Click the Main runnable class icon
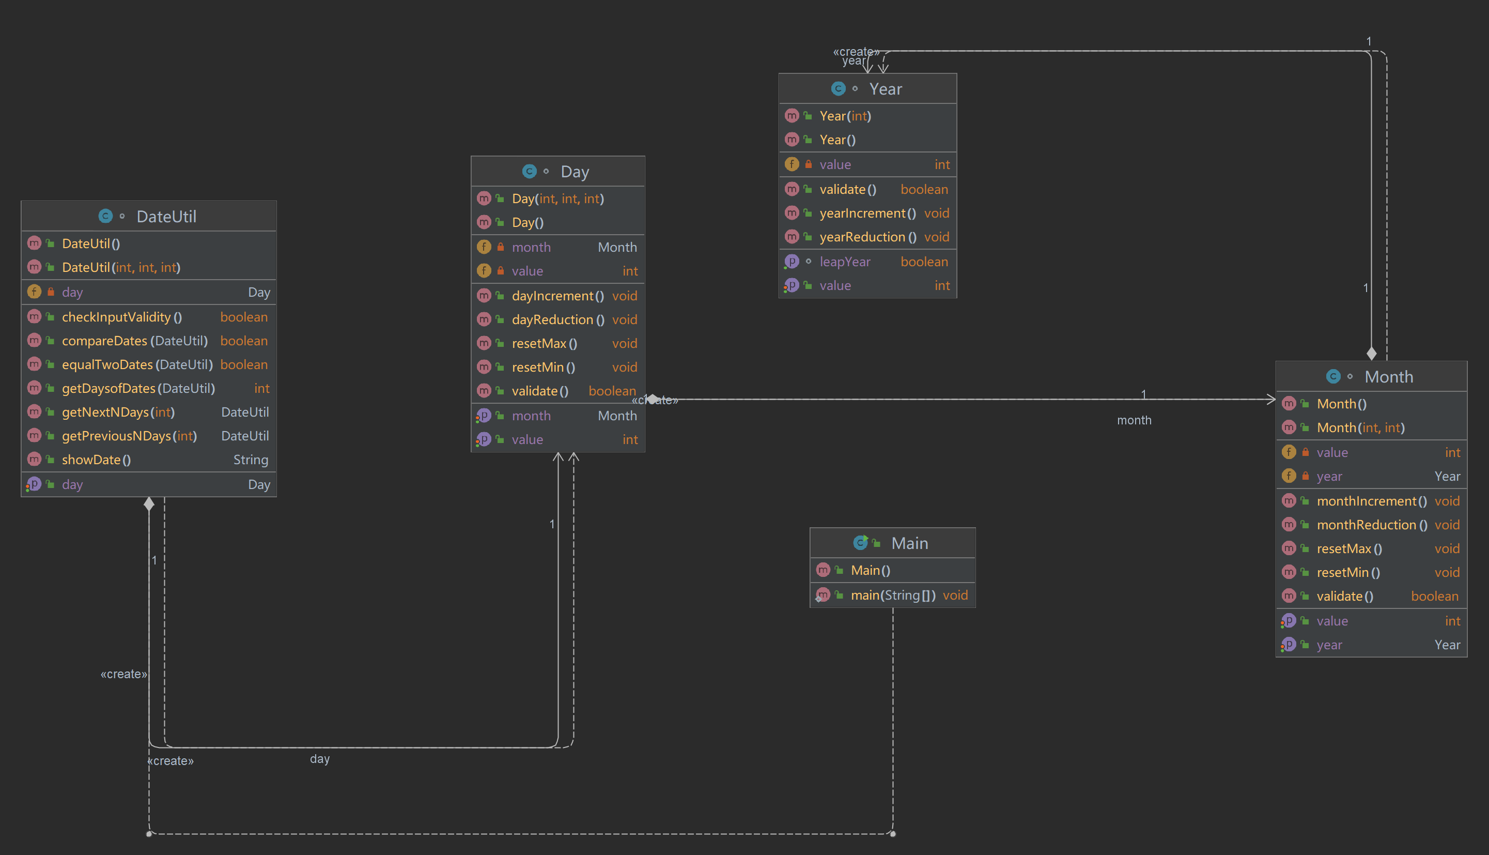The image size is (1489, 855). (860, 543)
